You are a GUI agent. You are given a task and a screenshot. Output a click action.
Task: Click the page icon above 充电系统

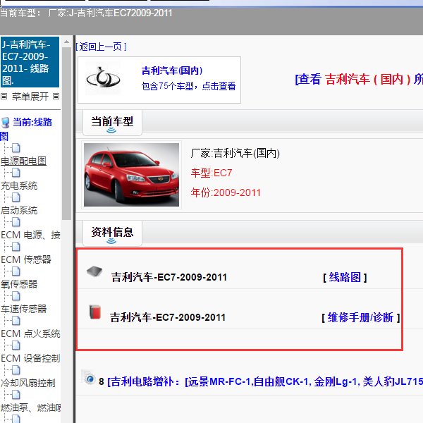pos(16,173)
